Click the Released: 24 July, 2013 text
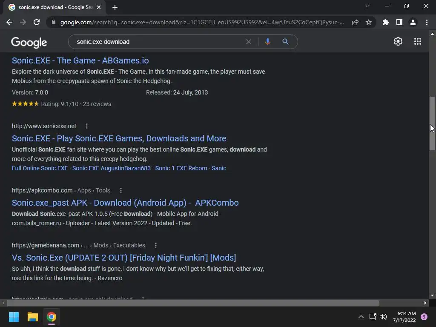Screen dimensions: 436x327 click(177, 92)
